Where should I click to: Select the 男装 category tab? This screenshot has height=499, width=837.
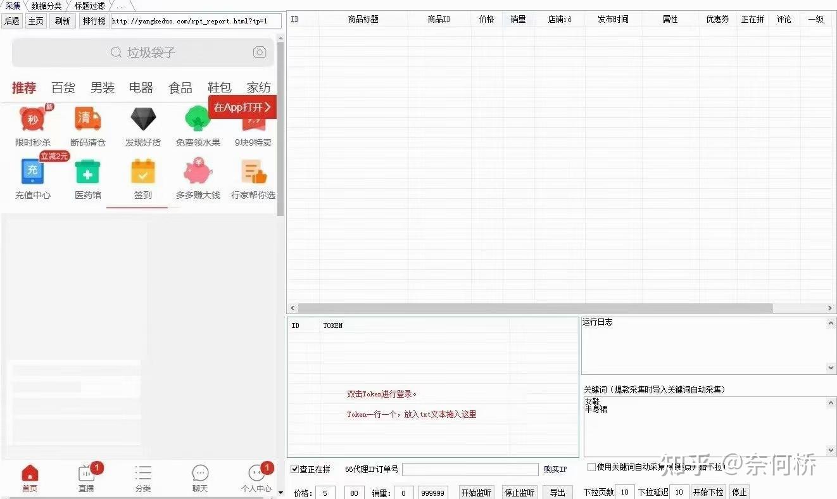[x=103, y=88]
